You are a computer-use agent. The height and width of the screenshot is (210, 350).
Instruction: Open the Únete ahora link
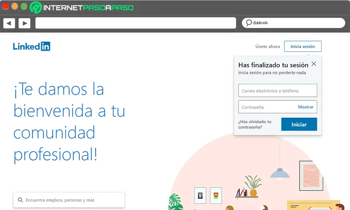pyautogui.click(x=267, y=46)
